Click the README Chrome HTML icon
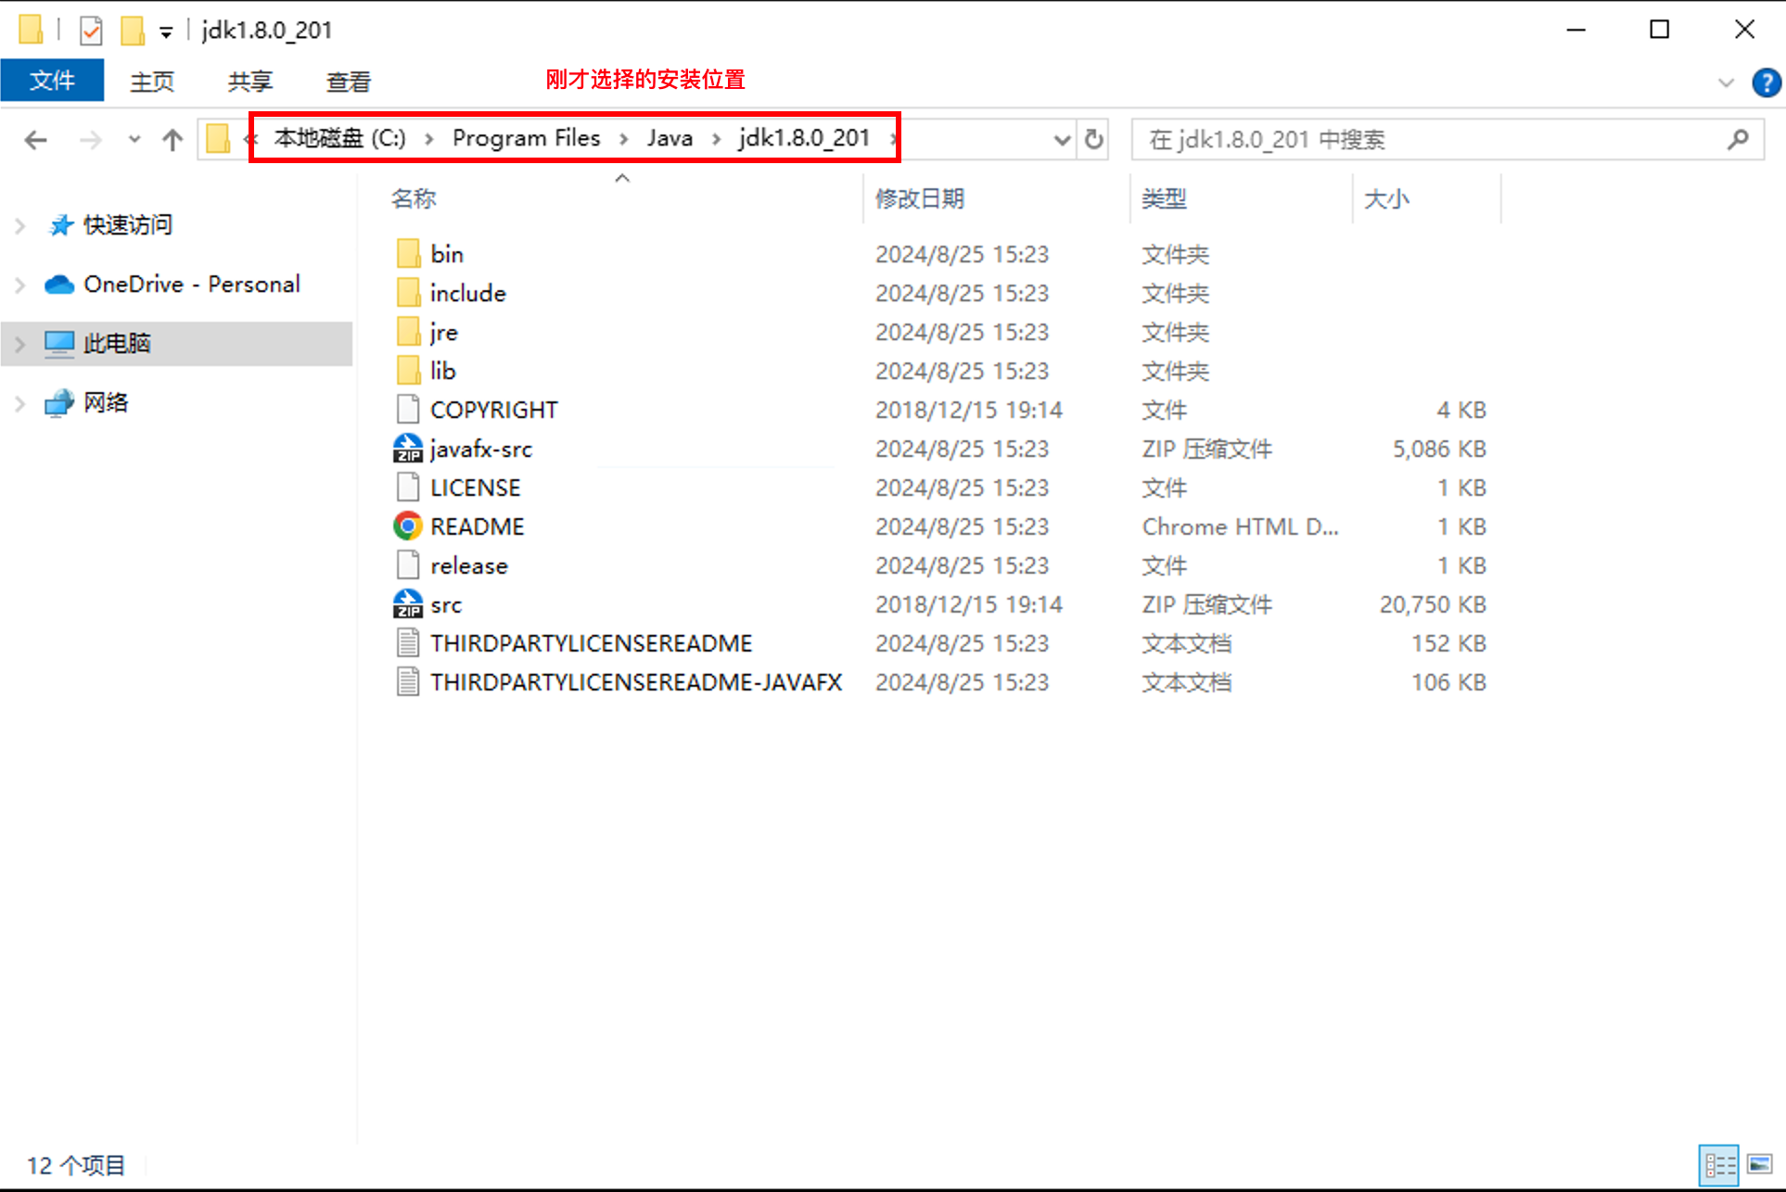This screenshot has width=1786, height=1192. [x=408, y=526]
